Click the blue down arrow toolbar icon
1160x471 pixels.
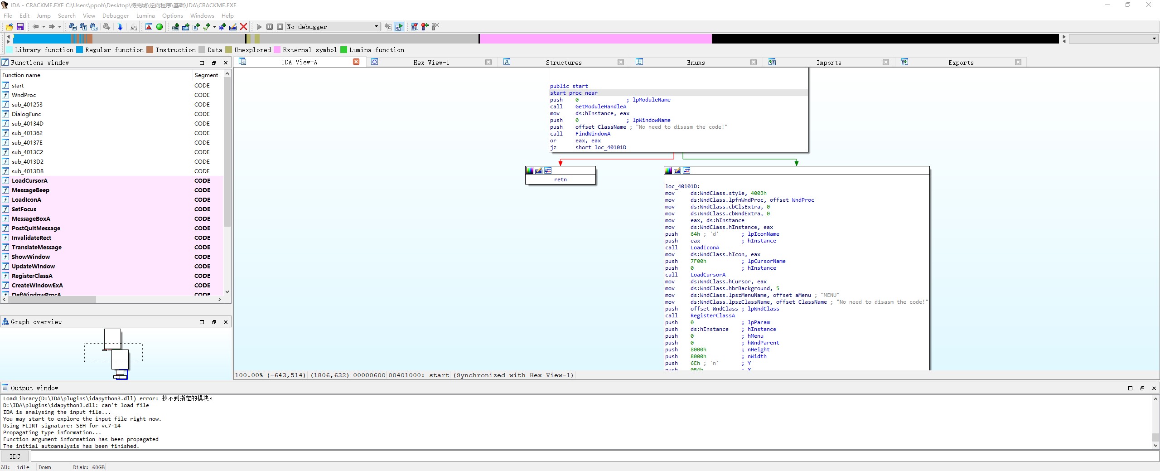(x=120, y=27)
